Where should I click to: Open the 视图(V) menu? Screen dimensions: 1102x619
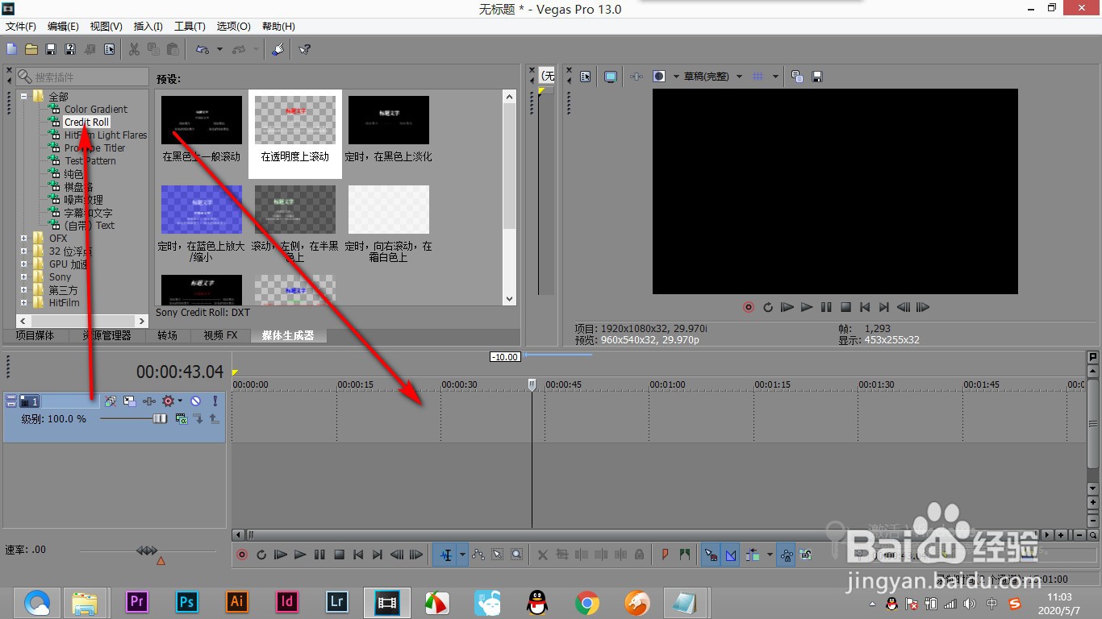106,27
